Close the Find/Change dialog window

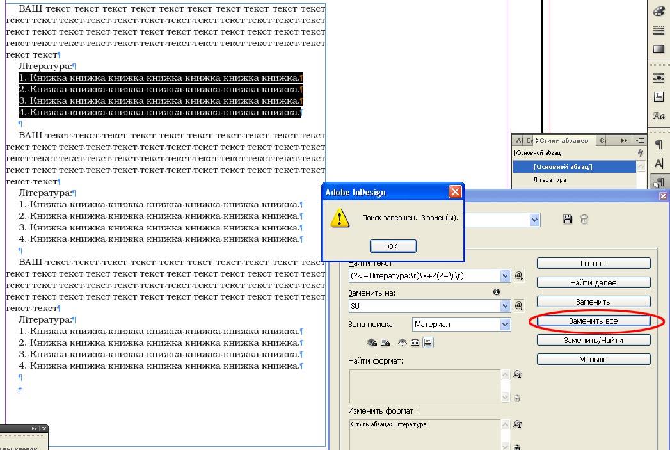pos(663,196)
